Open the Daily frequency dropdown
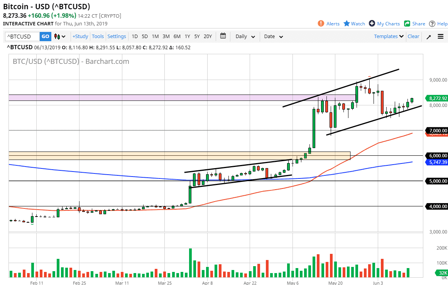 pyautogui.click(x=245, y=37)
